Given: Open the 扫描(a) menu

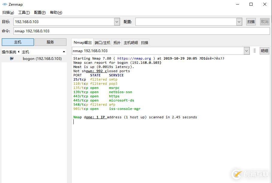Looking at the screenshot, I should pos(8,13).
